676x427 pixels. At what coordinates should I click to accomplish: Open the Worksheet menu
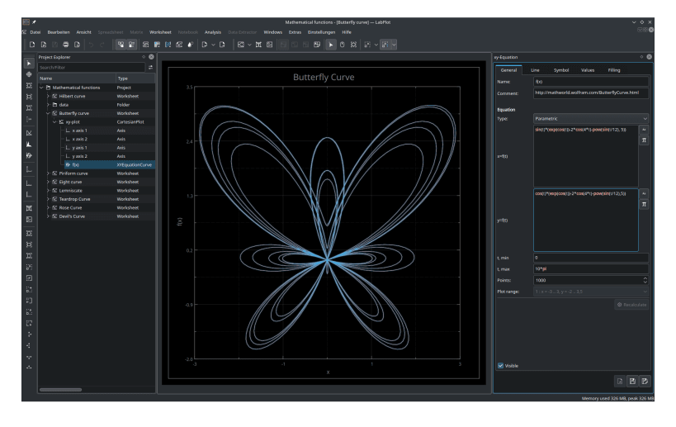(160, 31)
